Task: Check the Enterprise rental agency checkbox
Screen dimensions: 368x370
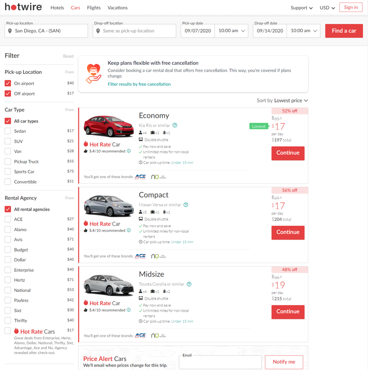Action: pyautogui.click(x=8, y=270)
